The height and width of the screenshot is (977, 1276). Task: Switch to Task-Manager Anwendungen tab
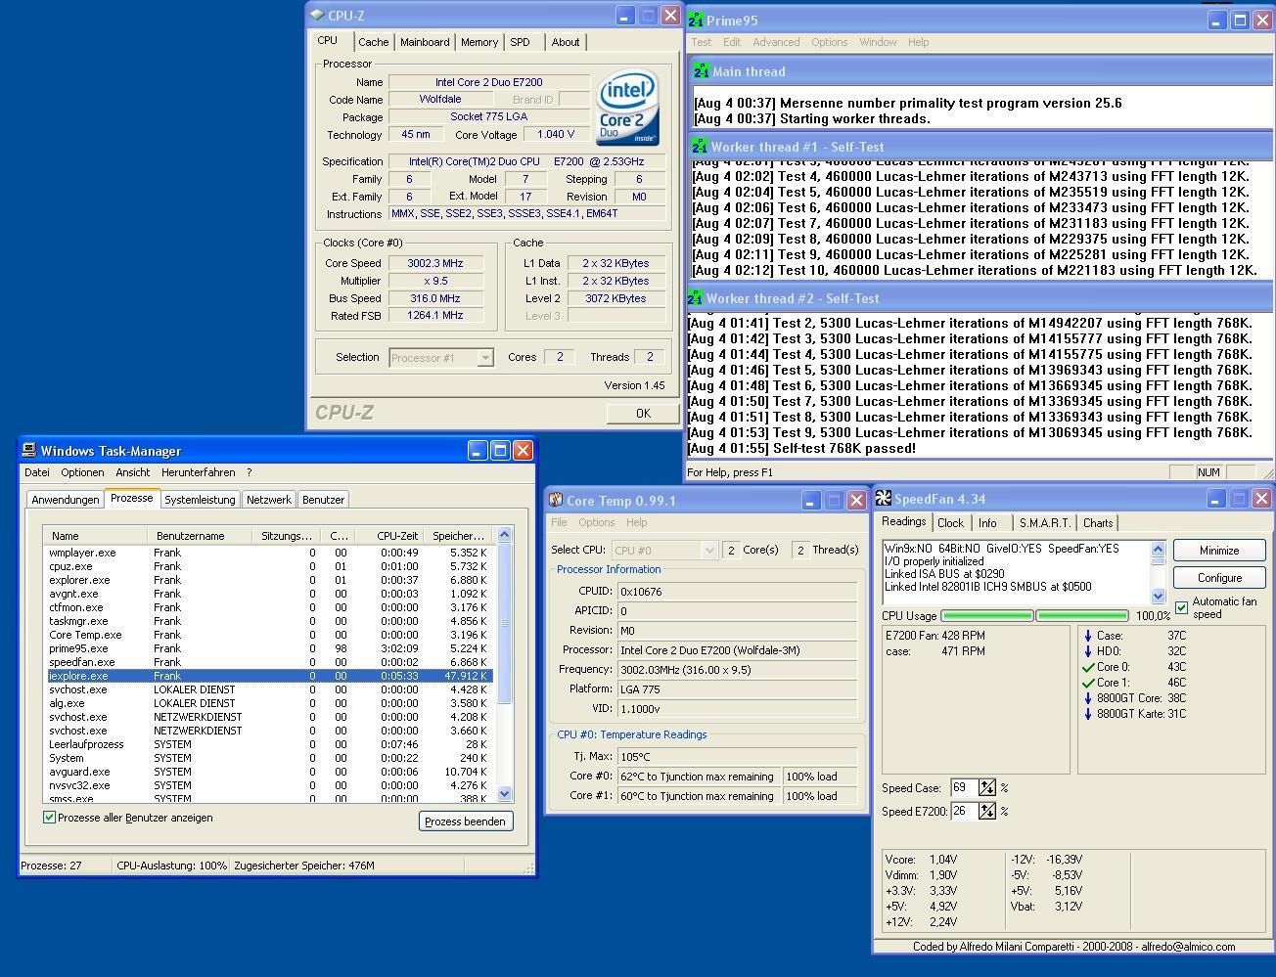coord(66,500)
